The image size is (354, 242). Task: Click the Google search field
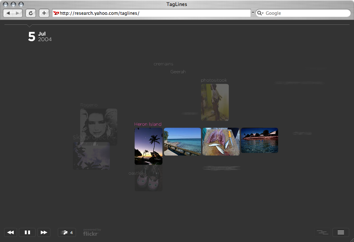coord(306,13)
